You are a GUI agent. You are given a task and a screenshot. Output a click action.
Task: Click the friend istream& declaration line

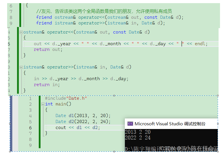click(x=101, y=23)
